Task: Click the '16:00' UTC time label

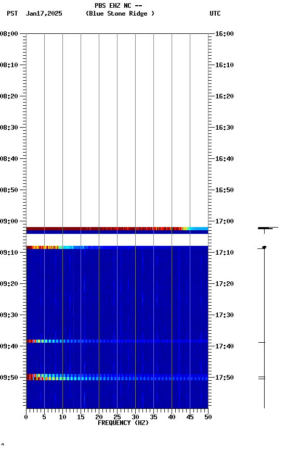Action: [x=225, y=33]
